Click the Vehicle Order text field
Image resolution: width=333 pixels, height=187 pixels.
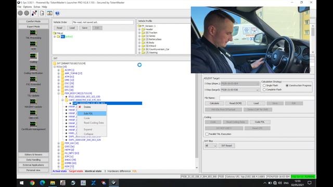coord(103,22)
